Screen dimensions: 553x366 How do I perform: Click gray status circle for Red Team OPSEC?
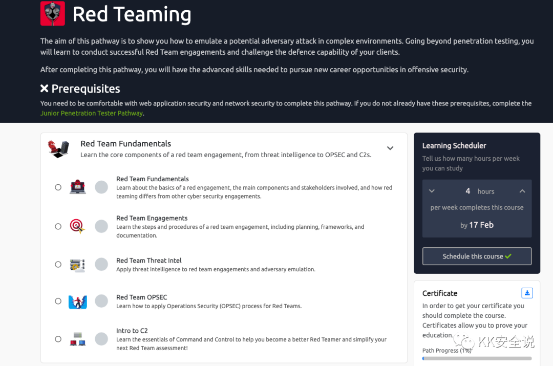(101, 301)
